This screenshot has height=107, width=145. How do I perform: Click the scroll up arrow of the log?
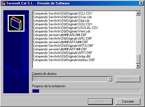click(138, 13)
